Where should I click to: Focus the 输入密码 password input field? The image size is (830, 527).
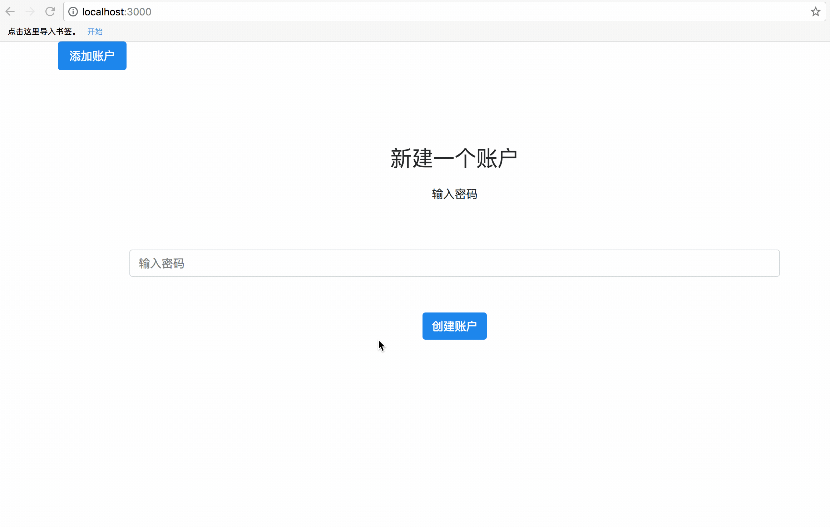tap(454, 263)
